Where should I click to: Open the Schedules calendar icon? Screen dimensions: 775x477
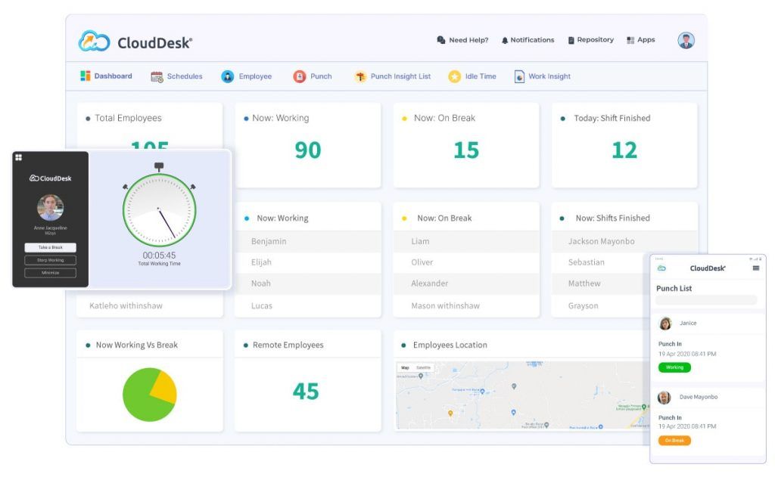157,76
